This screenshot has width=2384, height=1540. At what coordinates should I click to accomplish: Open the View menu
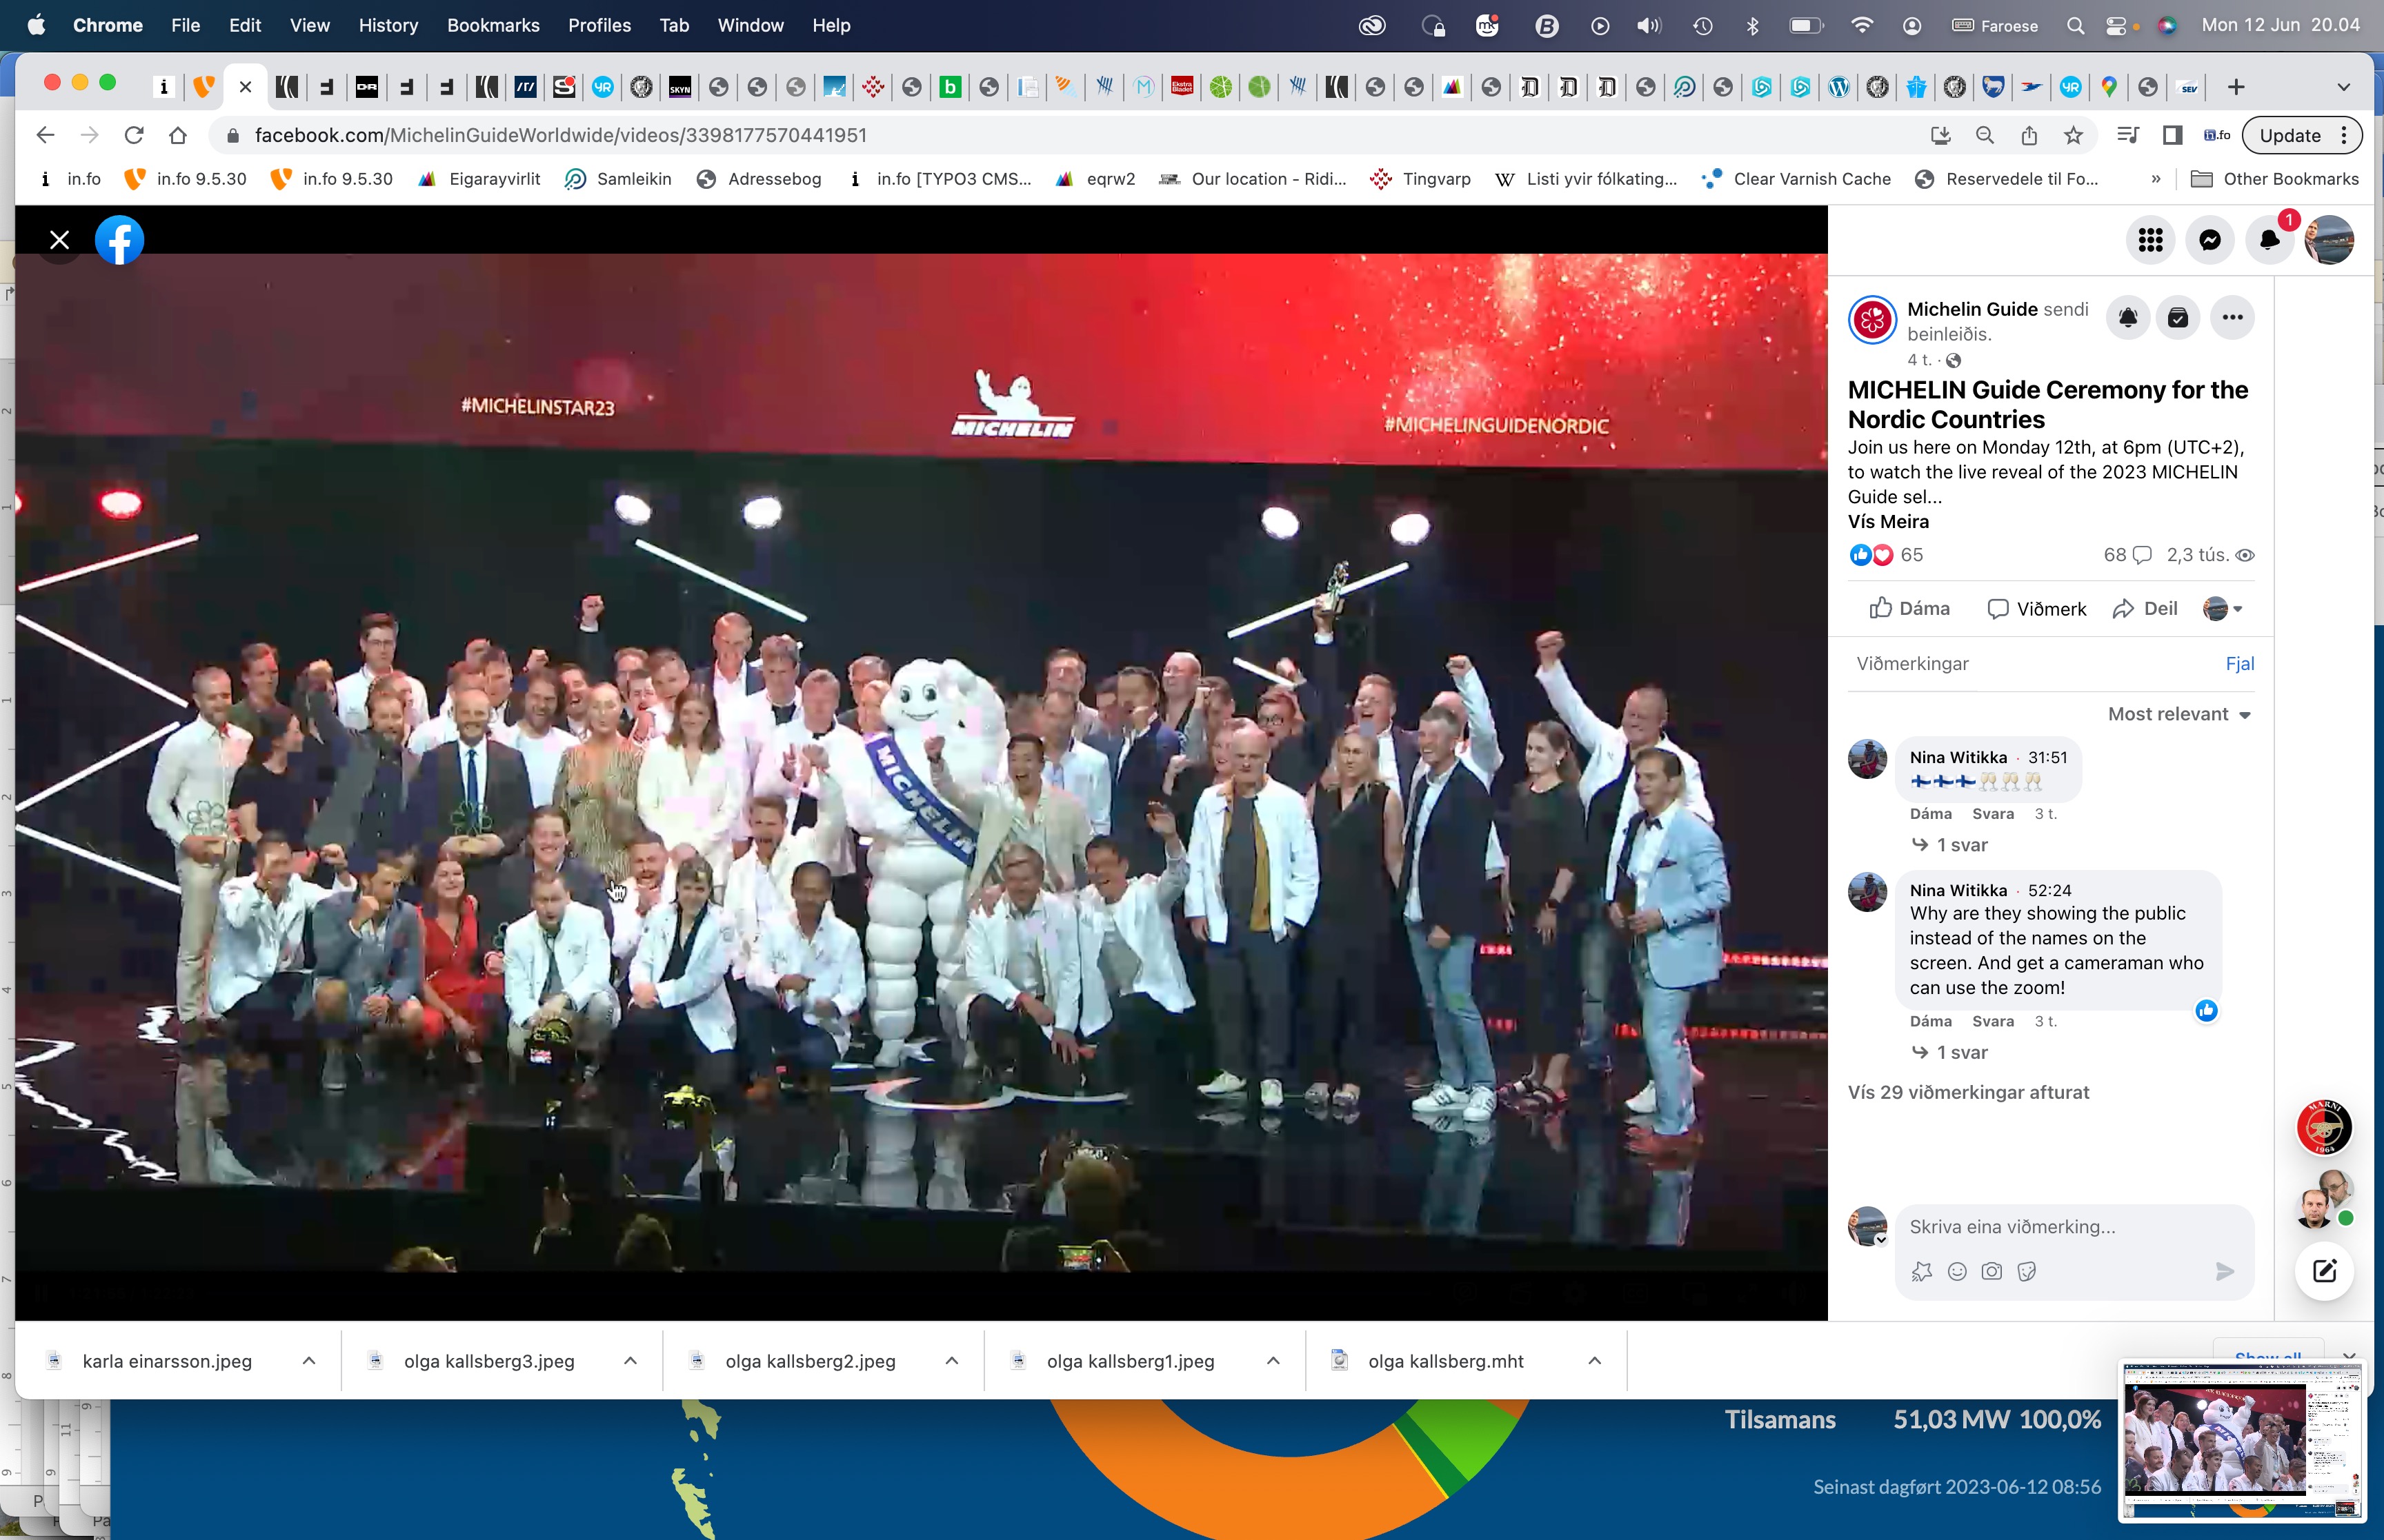tap(309, 25)
